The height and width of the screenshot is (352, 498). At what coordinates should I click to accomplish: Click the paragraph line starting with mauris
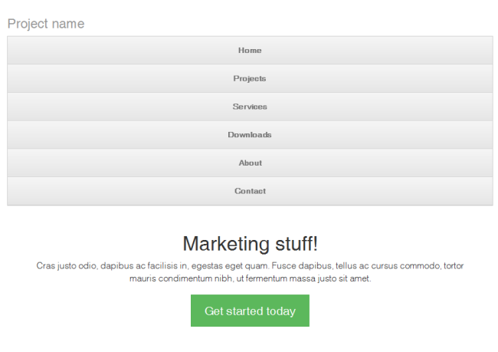point(250,279)
